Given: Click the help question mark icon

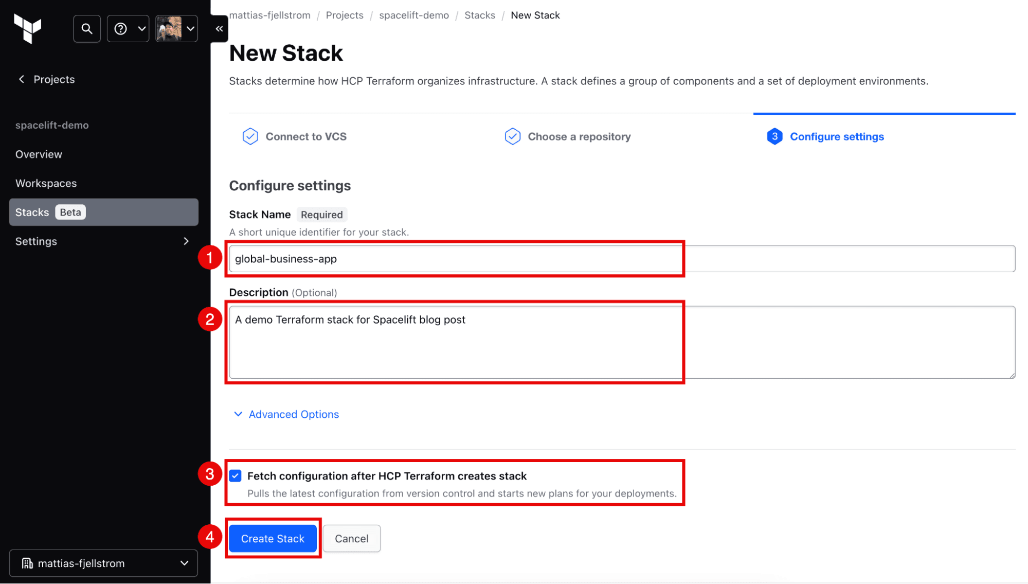Looking at the screenshot, I should pos(120,28).
